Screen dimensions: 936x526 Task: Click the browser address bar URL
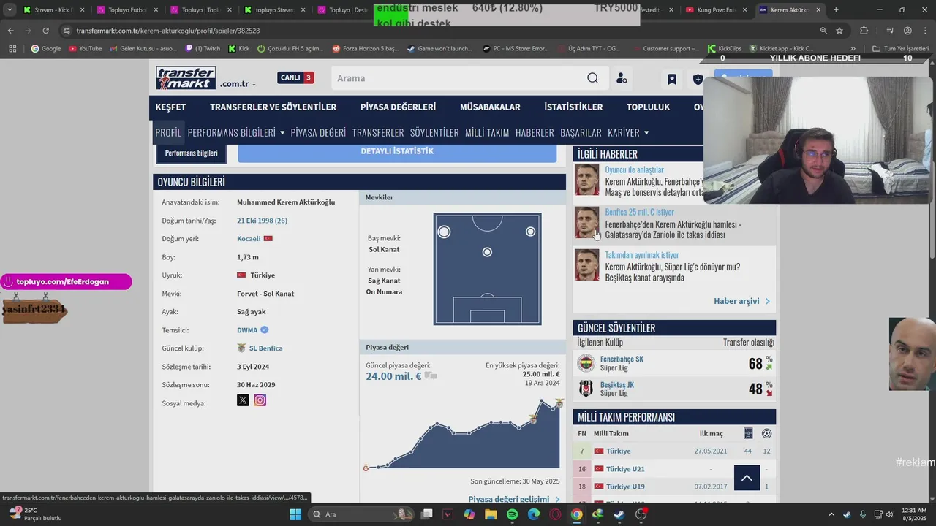click(168, 31)
